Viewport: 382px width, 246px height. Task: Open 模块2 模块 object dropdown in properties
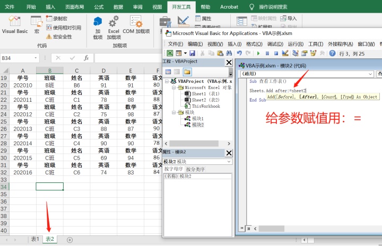(229, 162)
